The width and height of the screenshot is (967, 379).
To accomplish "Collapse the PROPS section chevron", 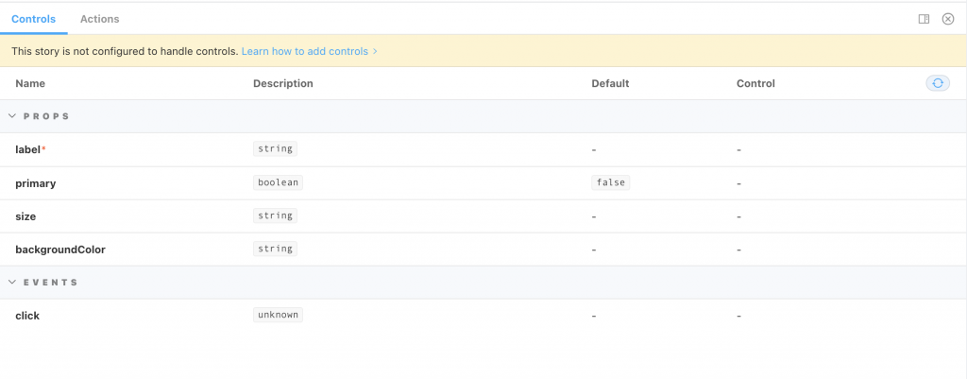I will pos(12,116).
